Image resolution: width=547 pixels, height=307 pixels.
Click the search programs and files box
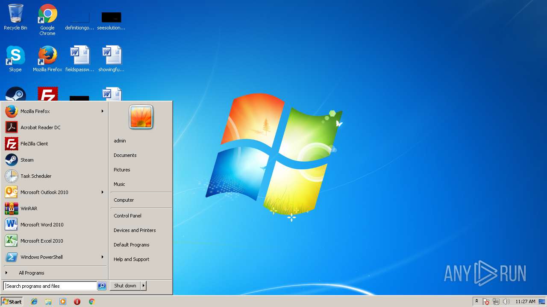coord(50,286)
